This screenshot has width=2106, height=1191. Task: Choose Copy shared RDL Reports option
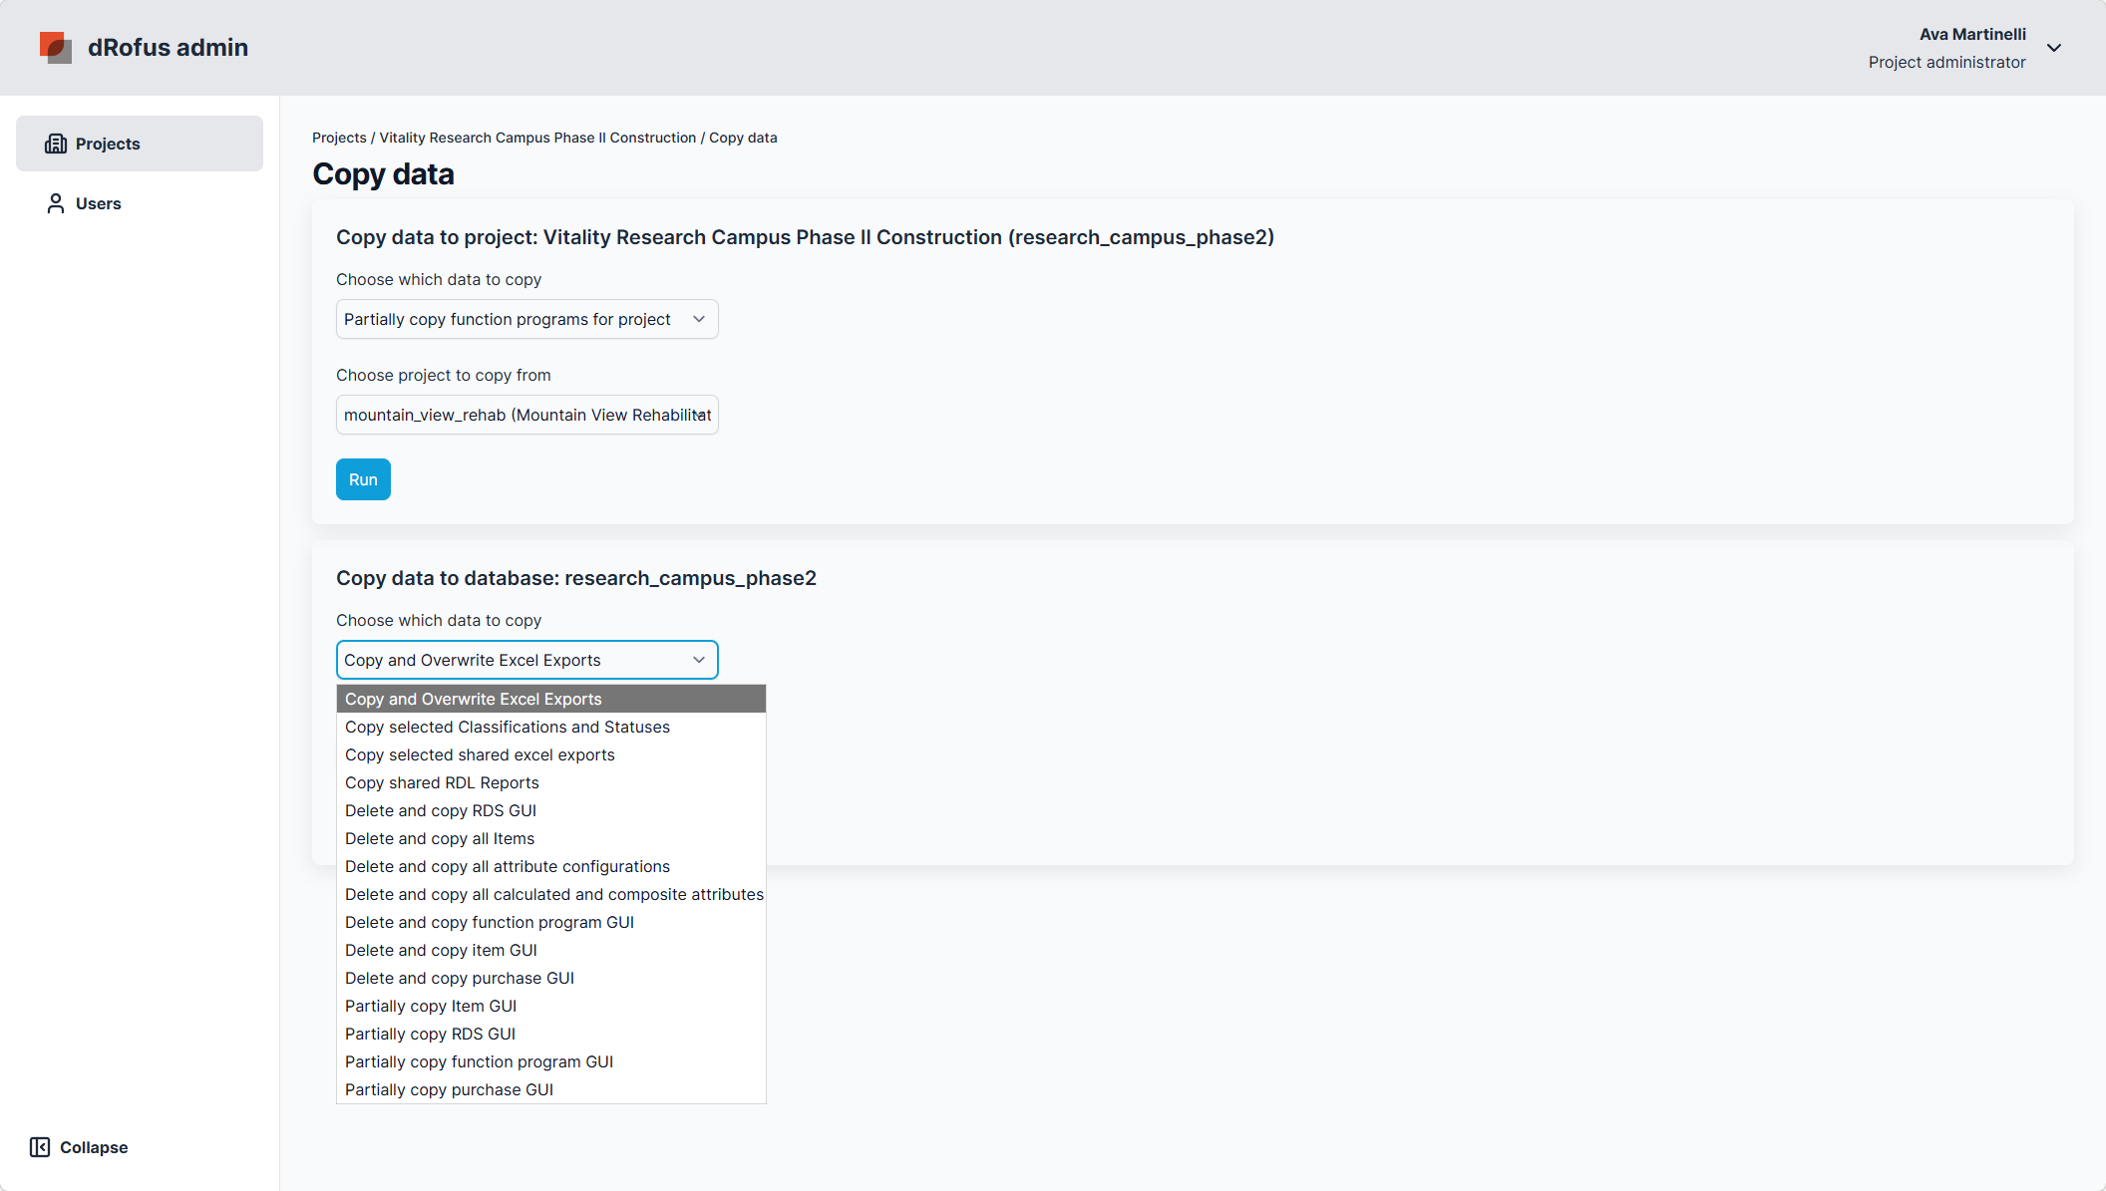pos(551,782)
